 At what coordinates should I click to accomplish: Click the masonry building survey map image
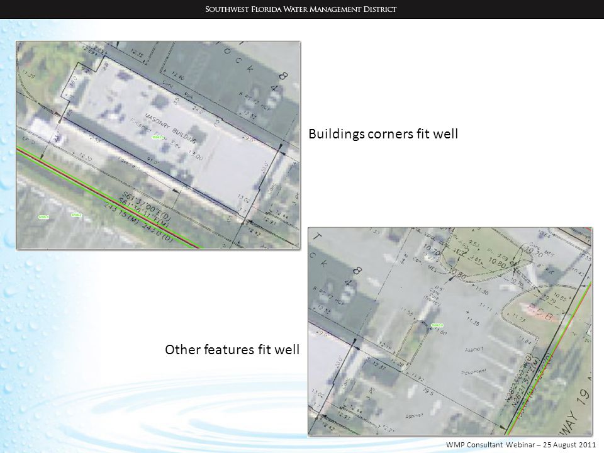158,145
